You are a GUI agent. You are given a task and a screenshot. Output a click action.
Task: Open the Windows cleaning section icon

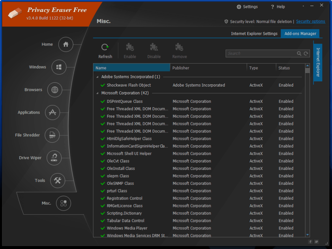point(59,67)
